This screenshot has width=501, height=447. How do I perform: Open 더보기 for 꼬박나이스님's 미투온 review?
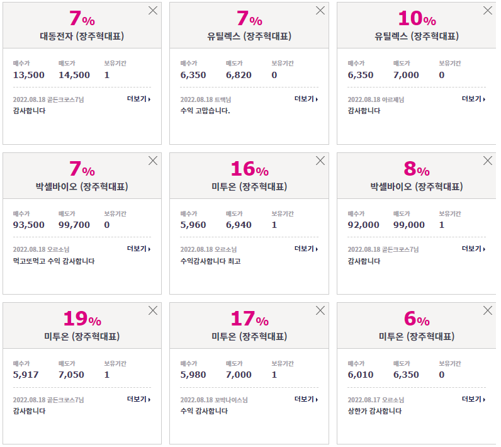coord(306,399)
